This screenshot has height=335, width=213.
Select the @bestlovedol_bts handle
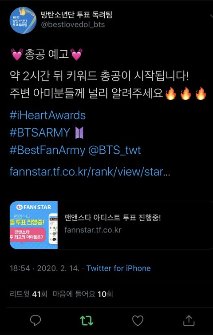coord(73,24)
